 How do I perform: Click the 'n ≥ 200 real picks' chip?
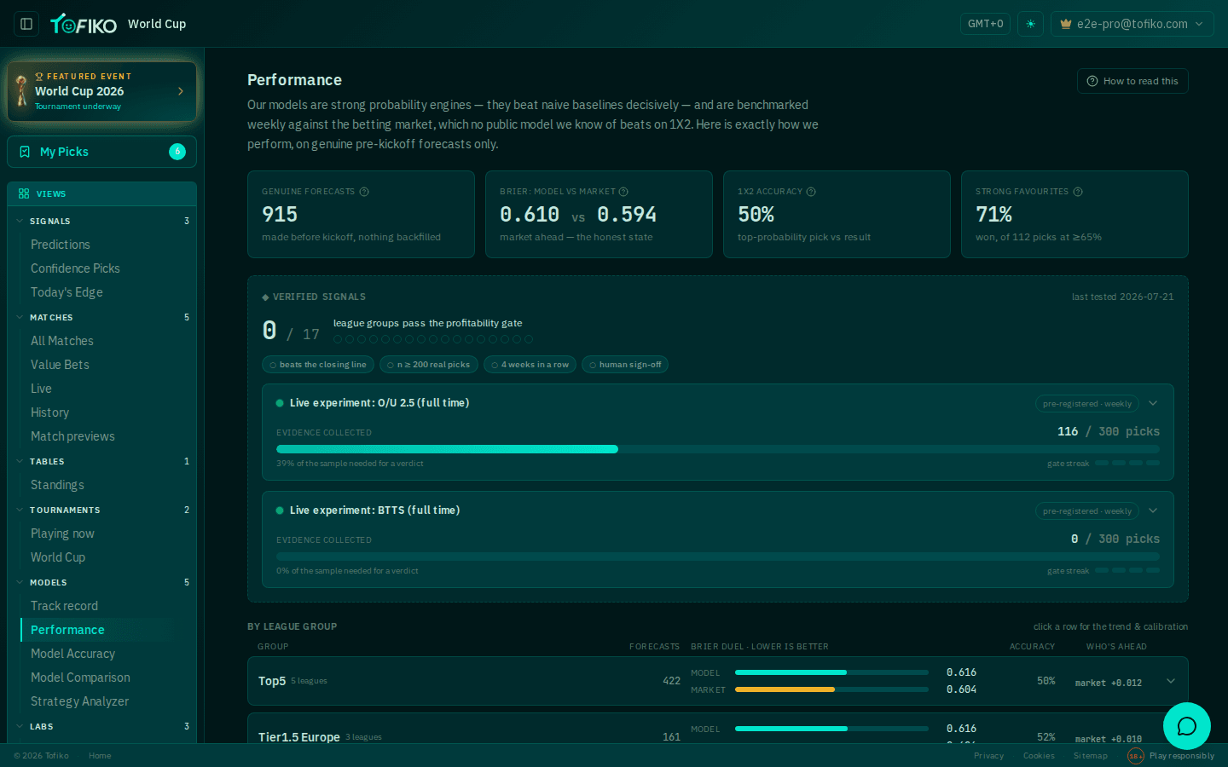tap(429, 365)
